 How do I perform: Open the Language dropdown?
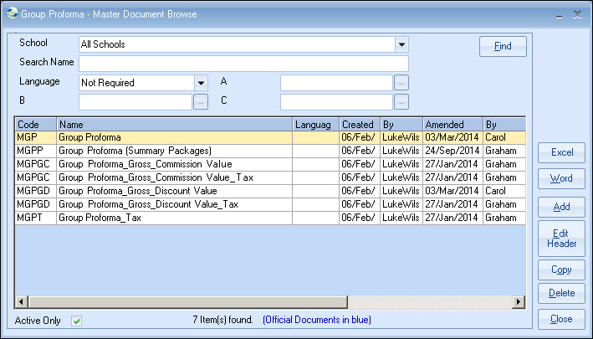point(201,83)
